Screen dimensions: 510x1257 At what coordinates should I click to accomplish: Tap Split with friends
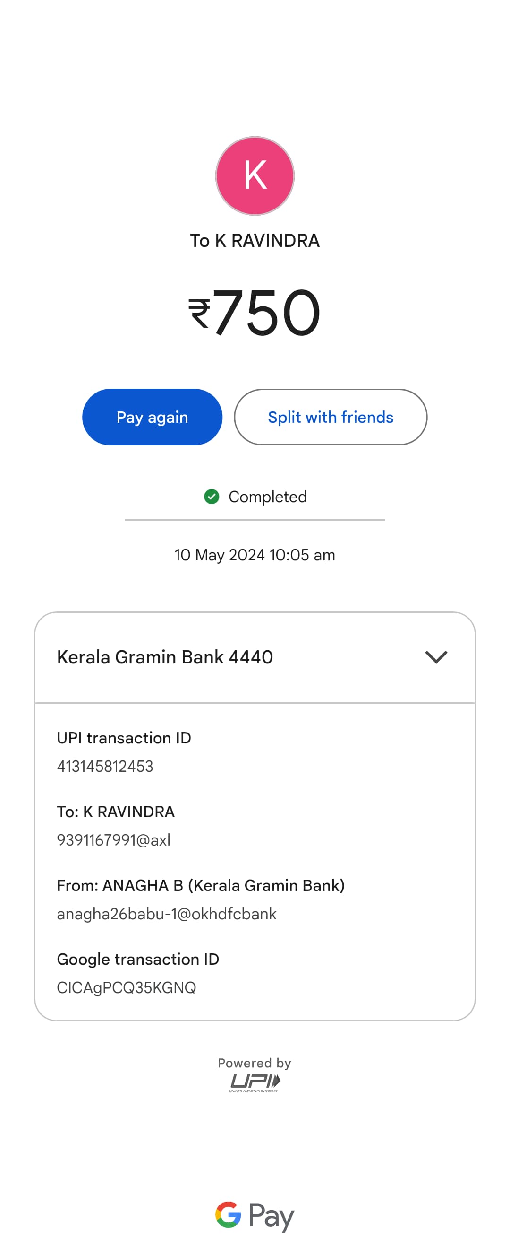coord(330,417)
